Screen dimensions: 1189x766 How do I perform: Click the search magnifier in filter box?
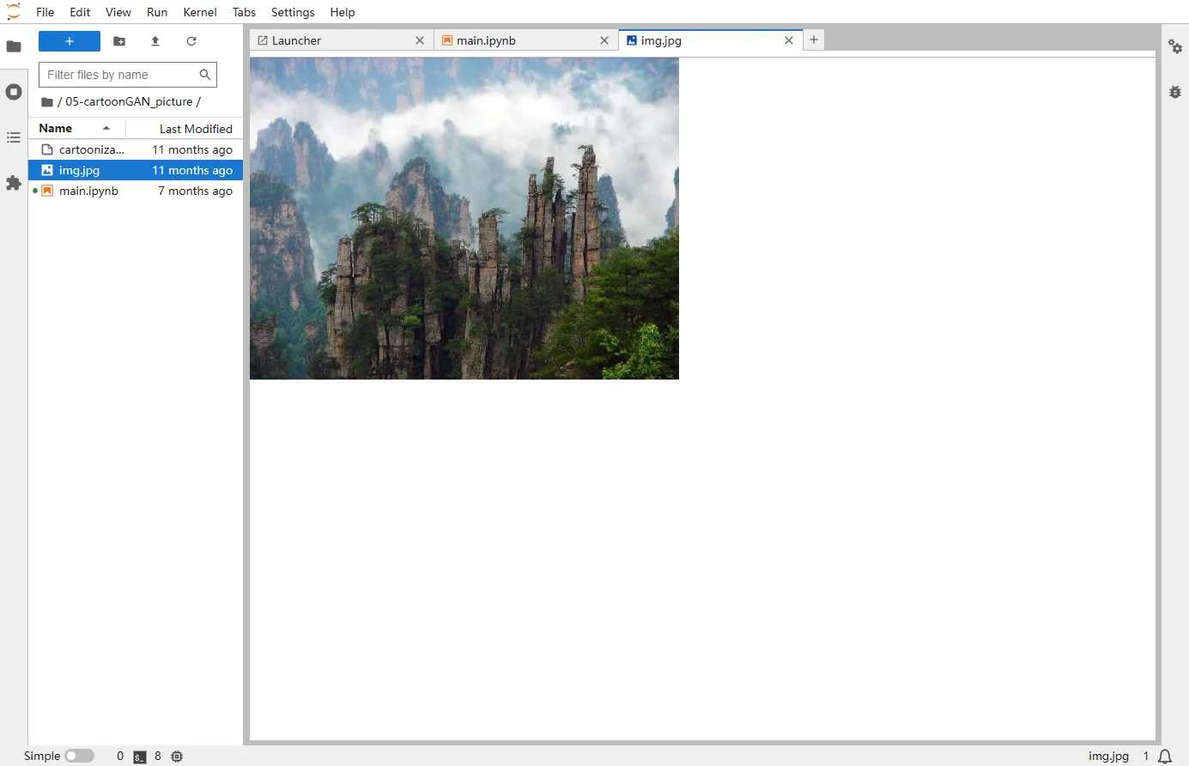click(x=204, y=75)
